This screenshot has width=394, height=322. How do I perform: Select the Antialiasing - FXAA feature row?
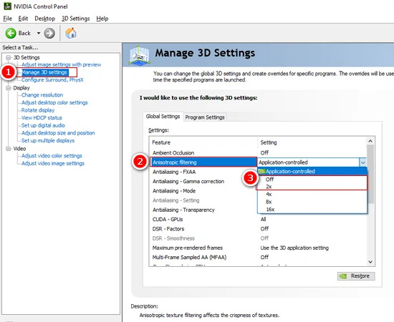coord(203,172)
